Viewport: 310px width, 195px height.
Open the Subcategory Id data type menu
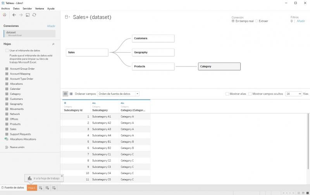click(x=65, y=103)
